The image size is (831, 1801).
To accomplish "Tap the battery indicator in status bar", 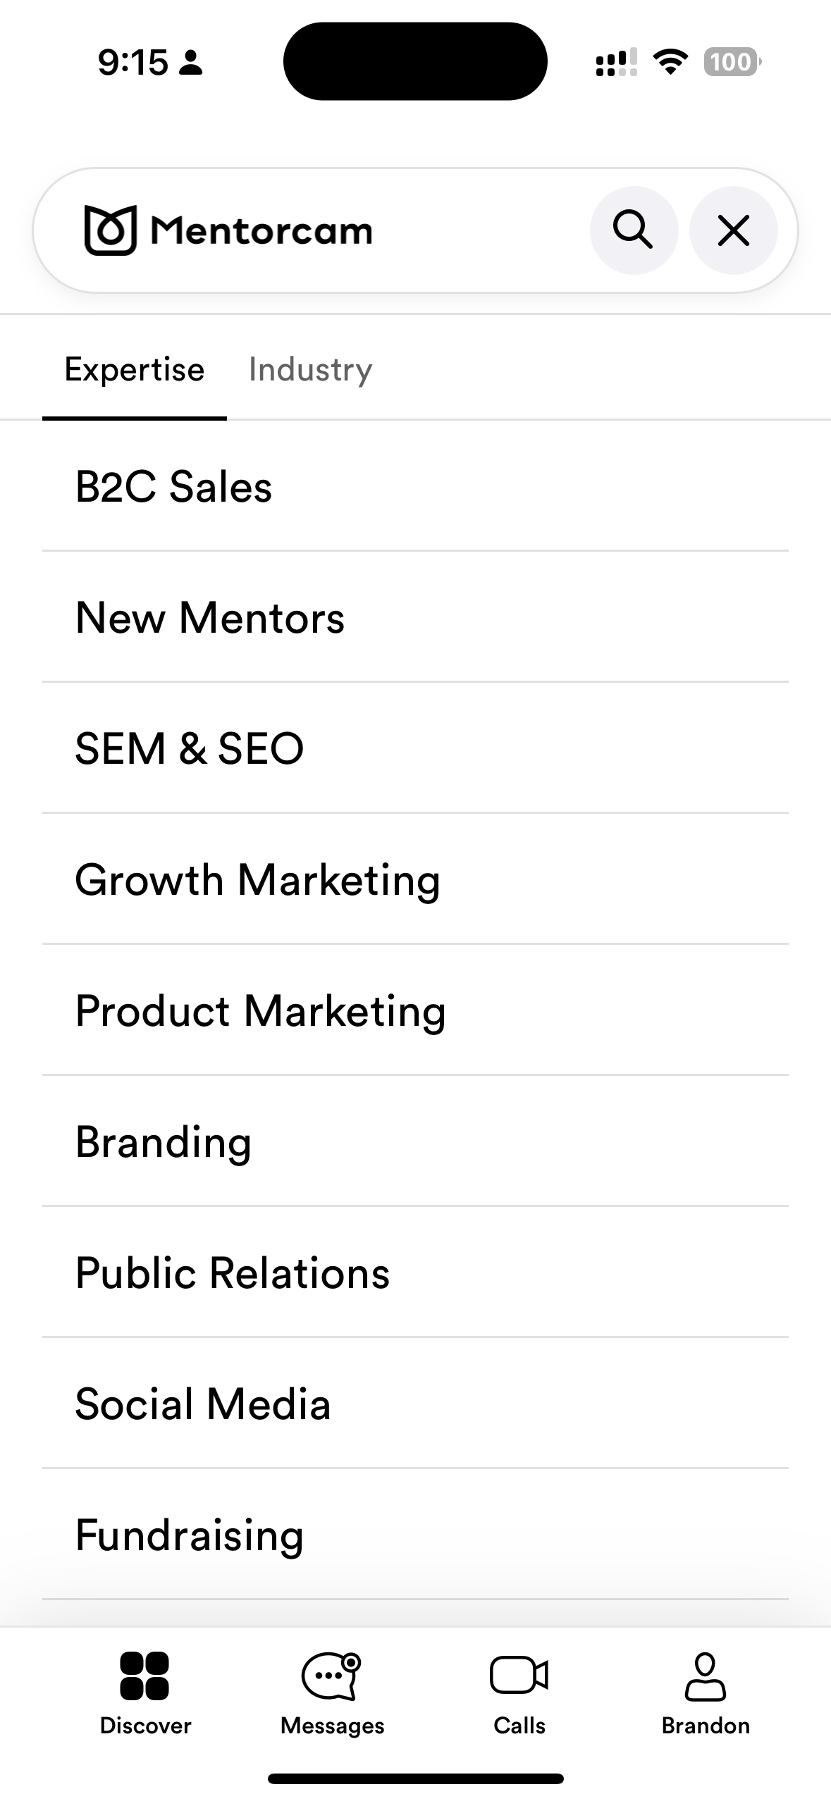I will (x=732, y=62).
